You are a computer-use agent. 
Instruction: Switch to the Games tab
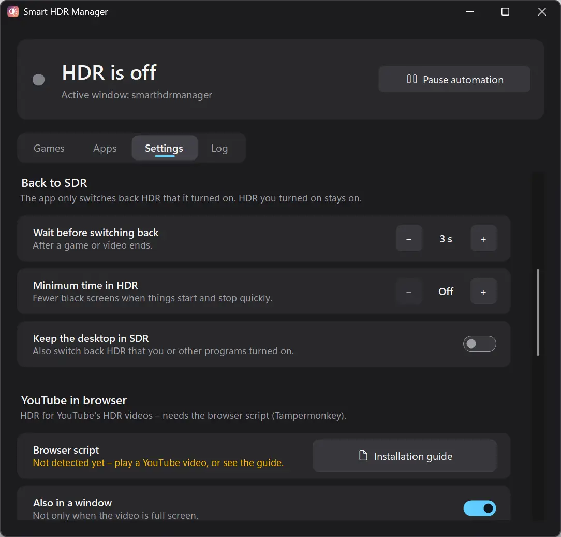[49, 148]
